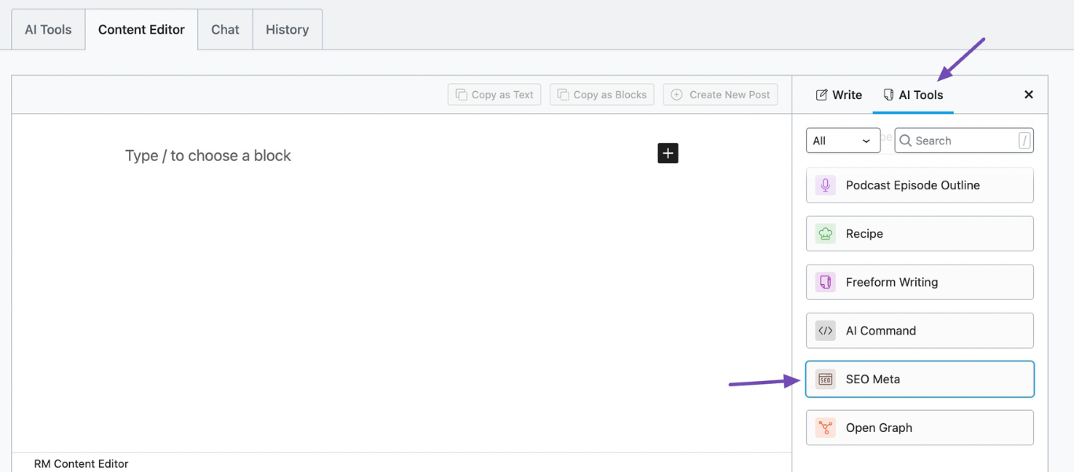Switch to the Chat tab
Screen dimensions: 1074x472
(225, 30)
